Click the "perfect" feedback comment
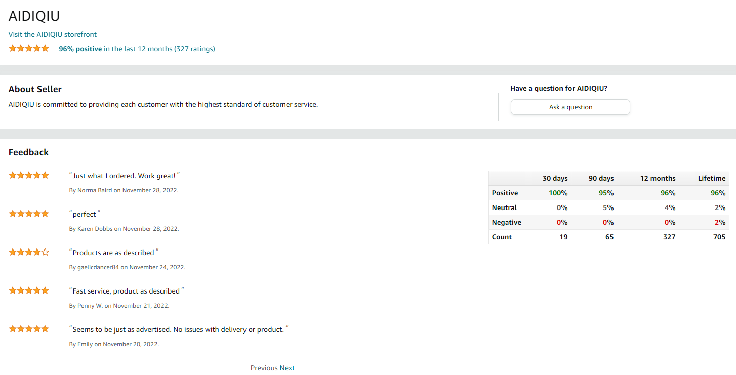Image resolution: width=736 pixels, height=375 pixels. point(85,214)
